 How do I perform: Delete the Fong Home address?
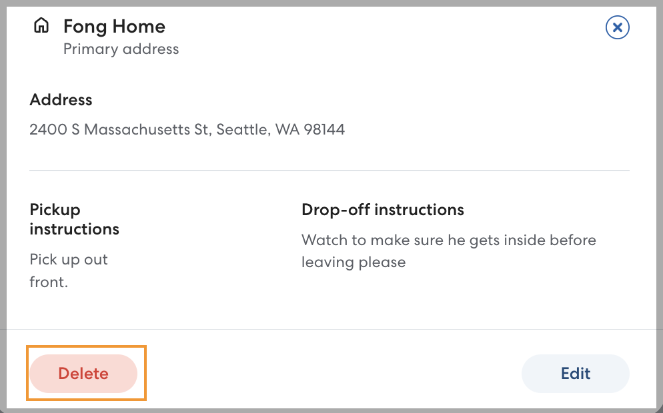83,374
